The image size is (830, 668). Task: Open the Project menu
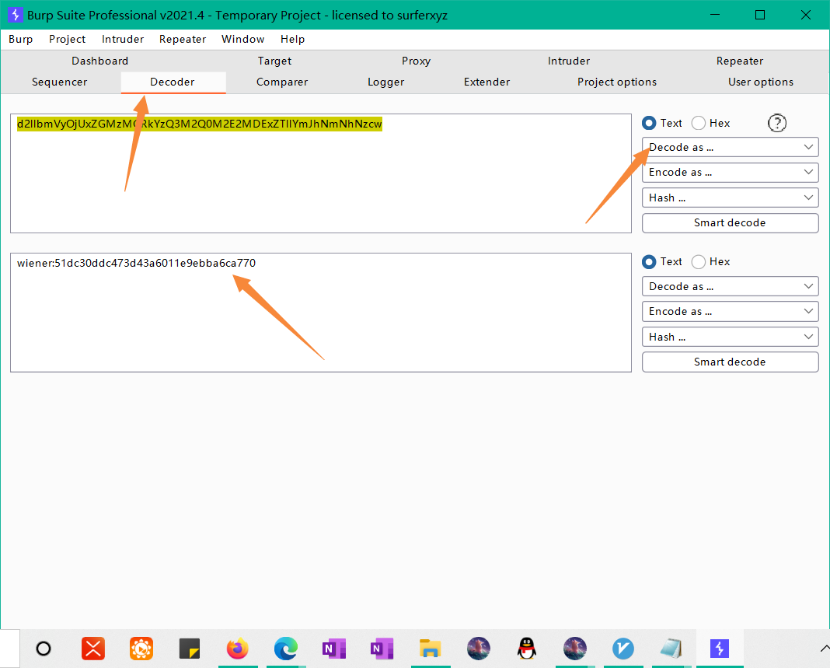click(x=68, y=39)
